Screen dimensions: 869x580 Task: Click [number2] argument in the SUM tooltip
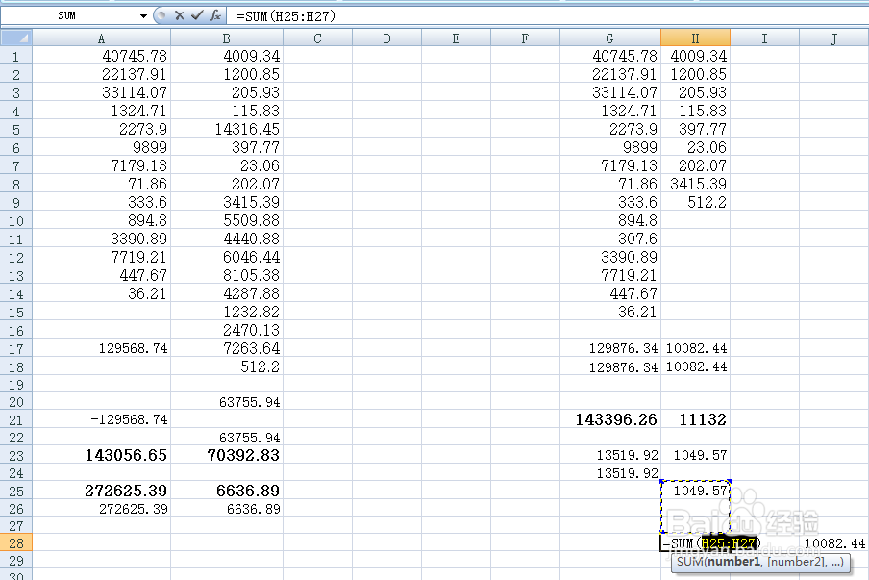(796, 562)
